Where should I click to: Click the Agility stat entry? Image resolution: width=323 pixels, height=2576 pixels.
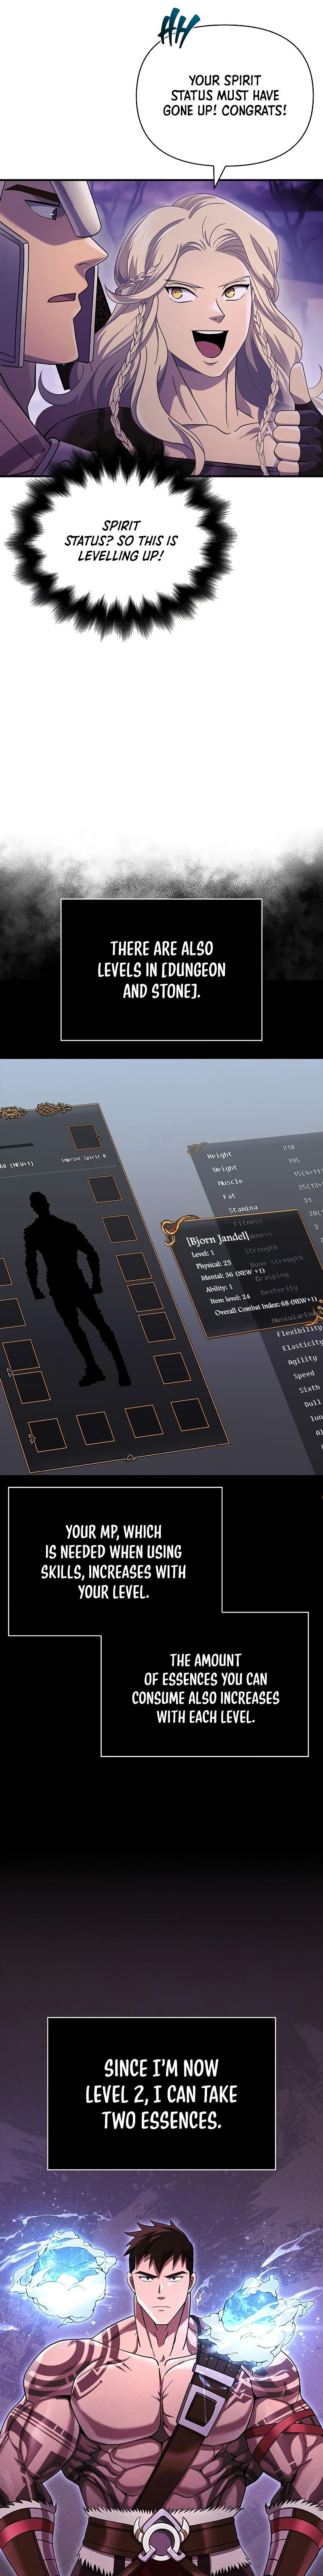point(301,1359)
